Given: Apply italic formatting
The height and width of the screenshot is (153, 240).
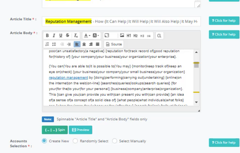Looking at the screenshot, I should pos(54,36).
